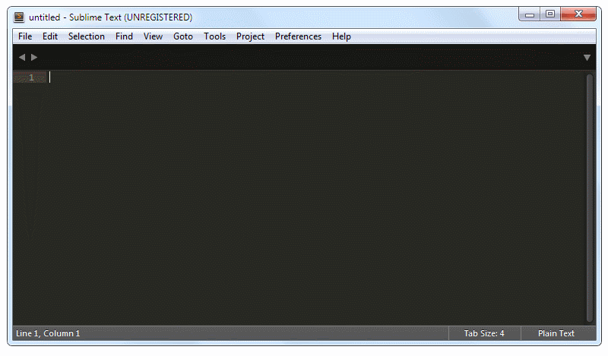Open the Tools menu

tap(215, 36)
